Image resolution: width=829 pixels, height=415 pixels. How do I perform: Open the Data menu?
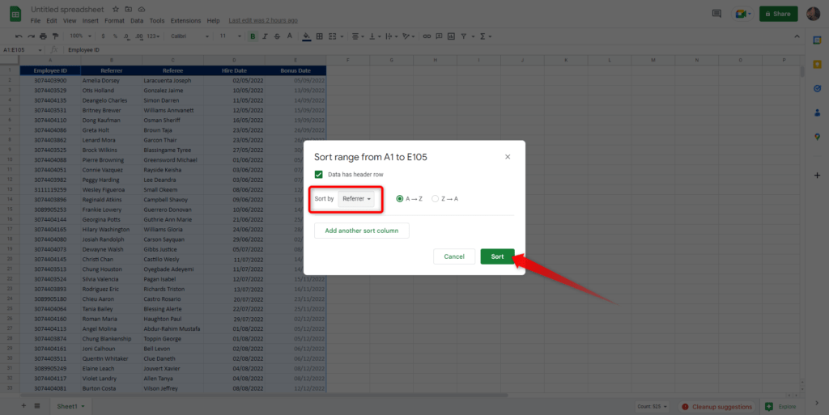[137, 20]
